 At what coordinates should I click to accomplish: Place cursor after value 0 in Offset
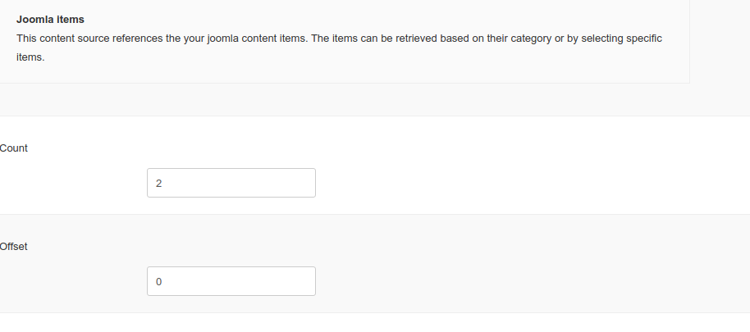pyautogui.click(x=163, y=281)
